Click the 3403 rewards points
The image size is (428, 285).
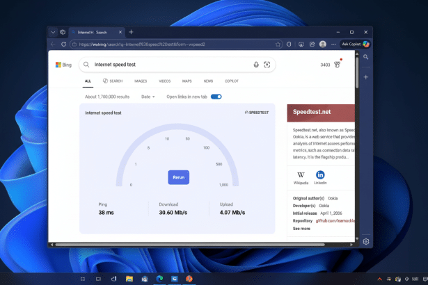325,65
